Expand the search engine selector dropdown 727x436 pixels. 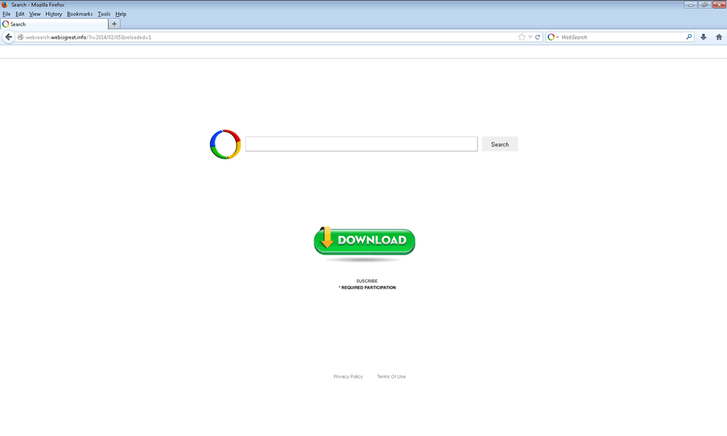click(x=553, y=37)
